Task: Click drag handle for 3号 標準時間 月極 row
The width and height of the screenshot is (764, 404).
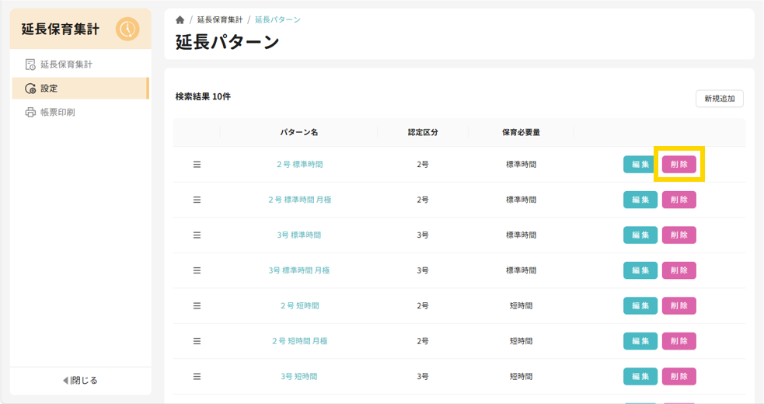Action: (x=197, y=270)
